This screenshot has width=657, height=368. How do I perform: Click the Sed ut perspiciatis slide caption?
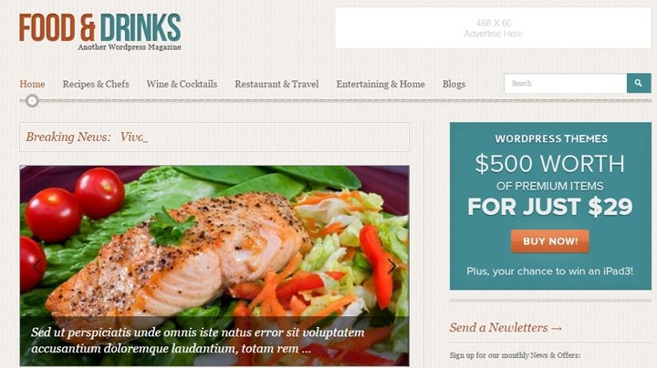198,341
